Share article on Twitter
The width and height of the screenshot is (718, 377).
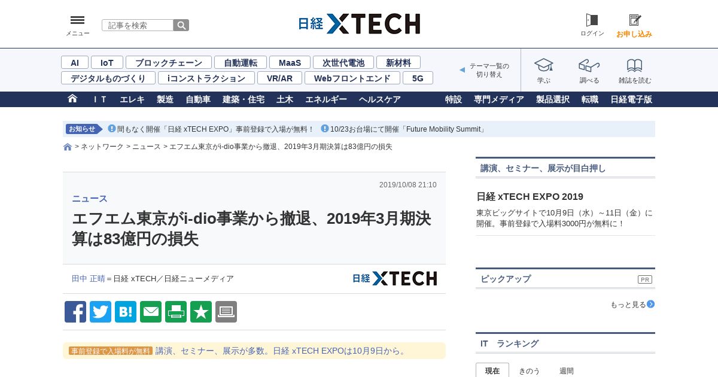(x=101, y=312)
